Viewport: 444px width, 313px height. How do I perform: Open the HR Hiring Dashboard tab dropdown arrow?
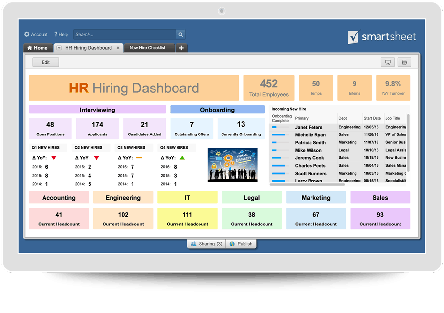(59, 47)
